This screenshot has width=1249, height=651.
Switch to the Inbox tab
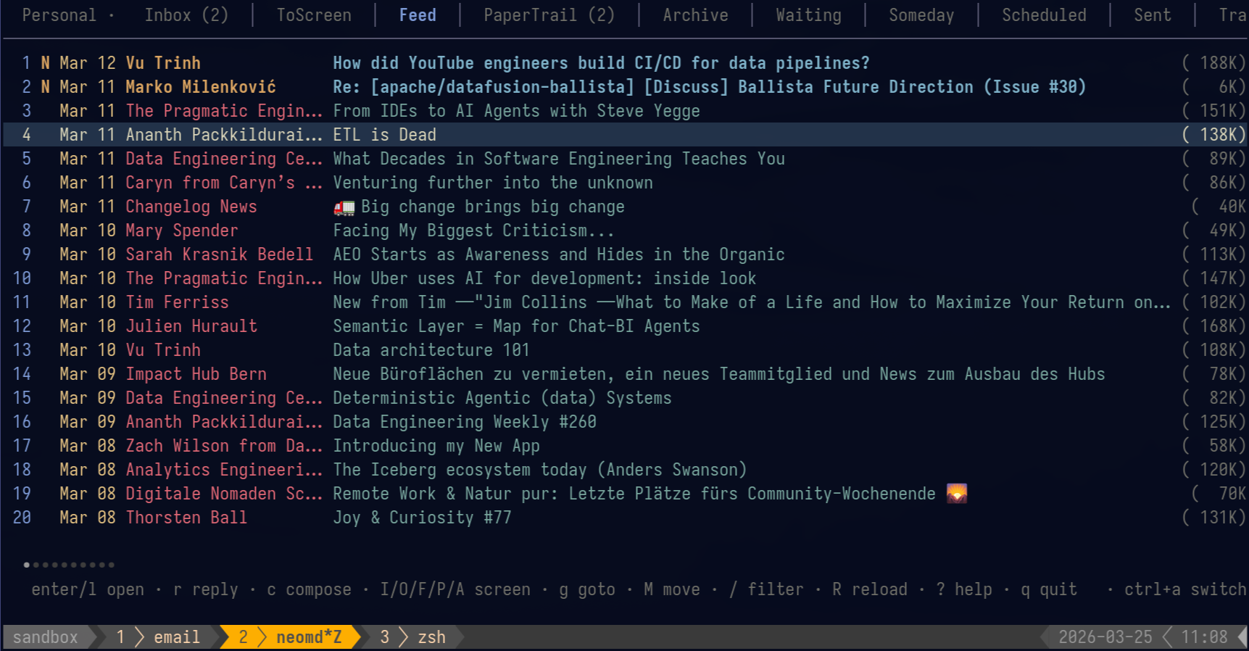[186, 14]
